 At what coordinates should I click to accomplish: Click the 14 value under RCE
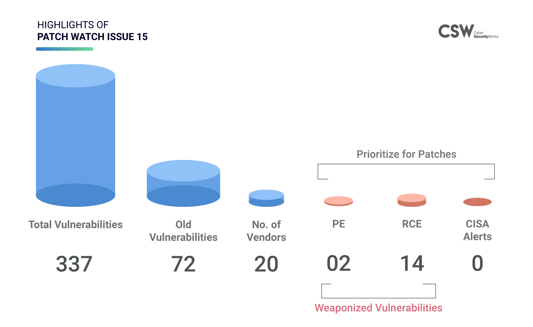pos(412,263)
